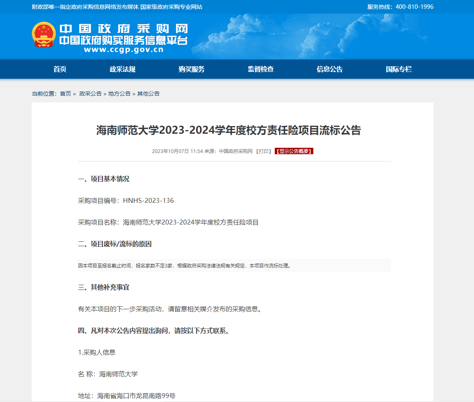Click the address line 海南省海口市龙昆南路99号
The width and height of the screenshot is (474, 402).
(127, 396)
